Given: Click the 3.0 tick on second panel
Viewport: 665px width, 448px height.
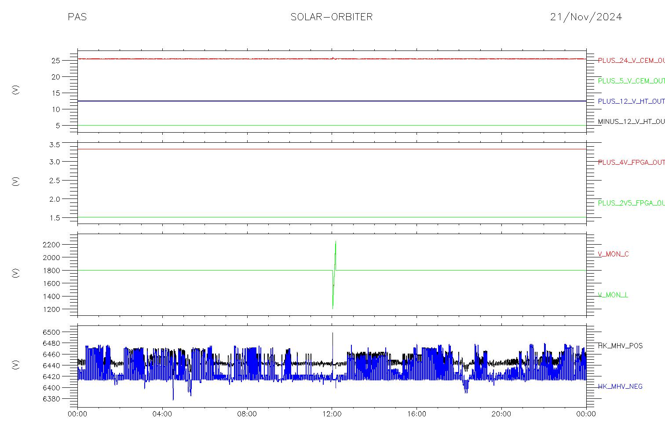Looking at the screenshot, I should tap(55, 162).
